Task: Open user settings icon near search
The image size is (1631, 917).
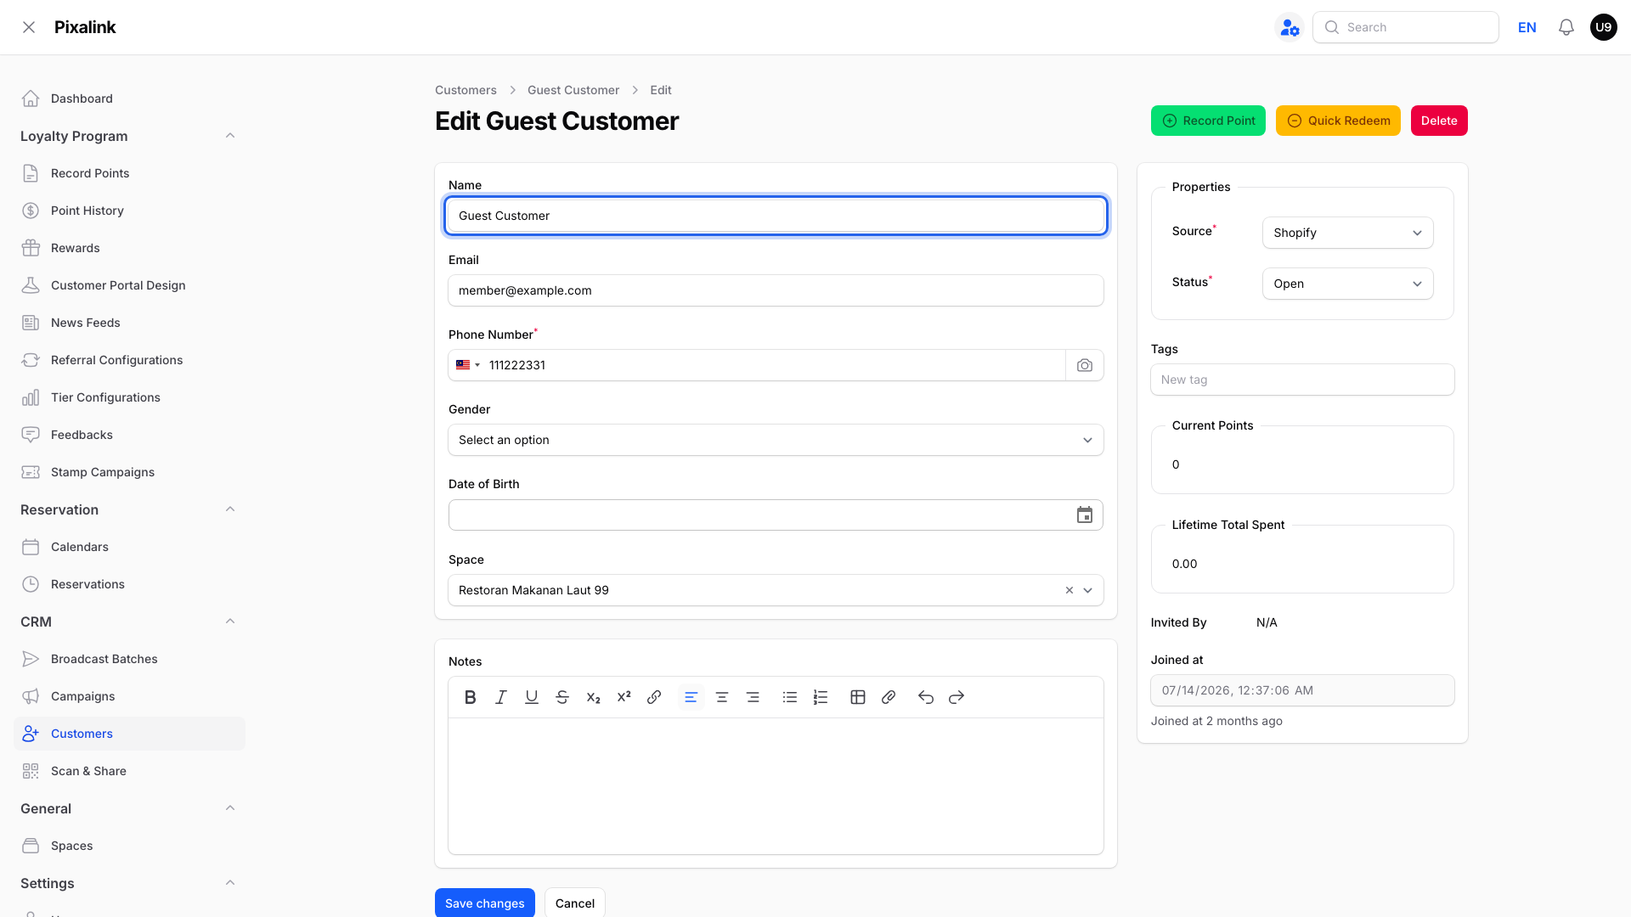Action: tap(1290, 27)
